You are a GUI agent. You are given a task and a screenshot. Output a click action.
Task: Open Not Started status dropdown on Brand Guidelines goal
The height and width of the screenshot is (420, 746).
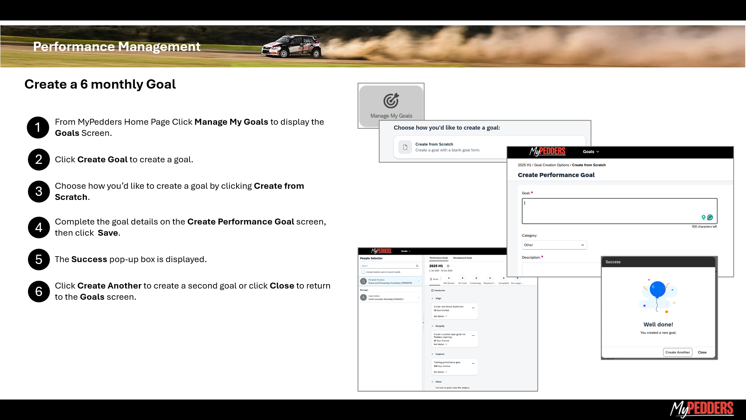[x=440, y=316]
